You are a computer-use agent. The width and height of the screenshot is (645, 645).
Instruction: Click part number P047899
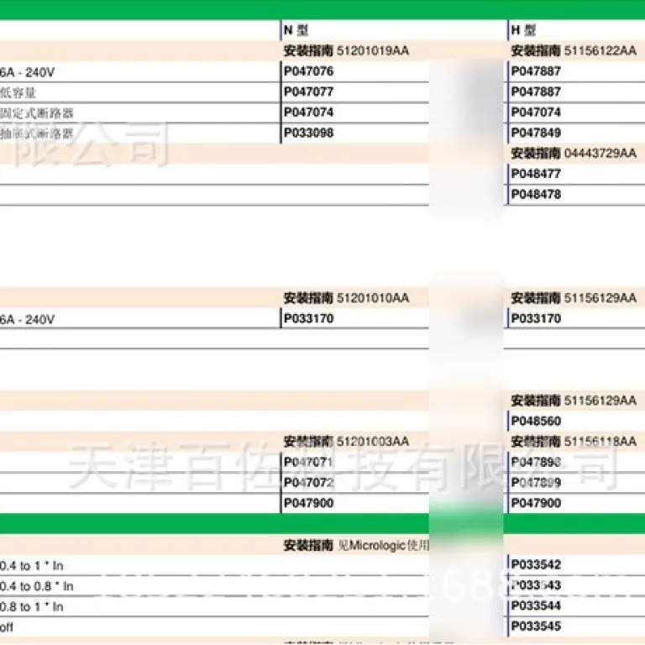(x=536, y=482)
